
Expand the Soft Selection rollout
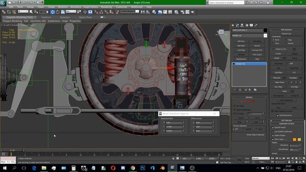(286, 120)
